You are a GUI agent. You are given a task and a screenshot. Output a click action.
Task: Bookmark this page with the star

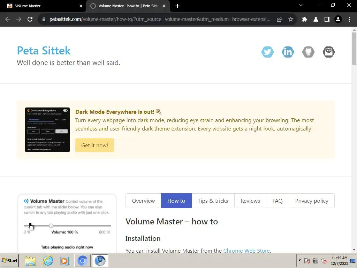(x=290, y=20)
